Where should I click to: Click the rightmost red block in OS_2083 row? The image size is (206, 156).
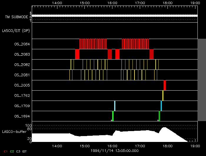152,54
